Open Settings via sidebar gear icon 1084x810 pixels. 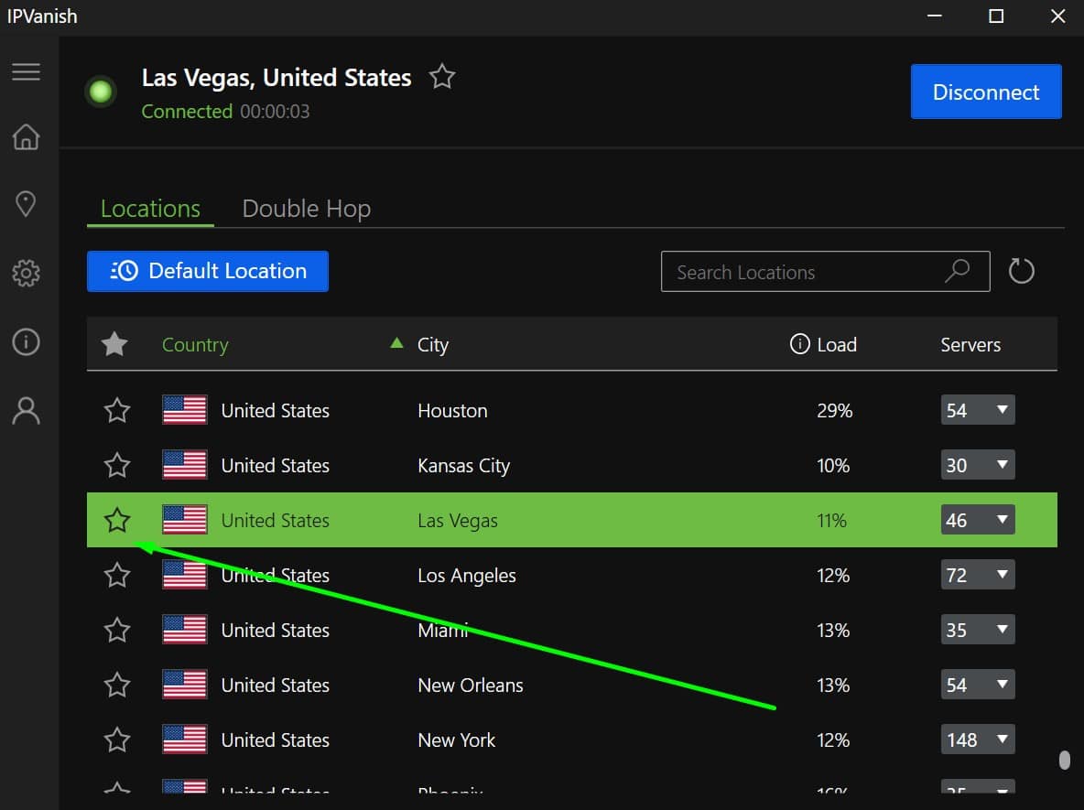pyautogui.click(x=26, y=273)
